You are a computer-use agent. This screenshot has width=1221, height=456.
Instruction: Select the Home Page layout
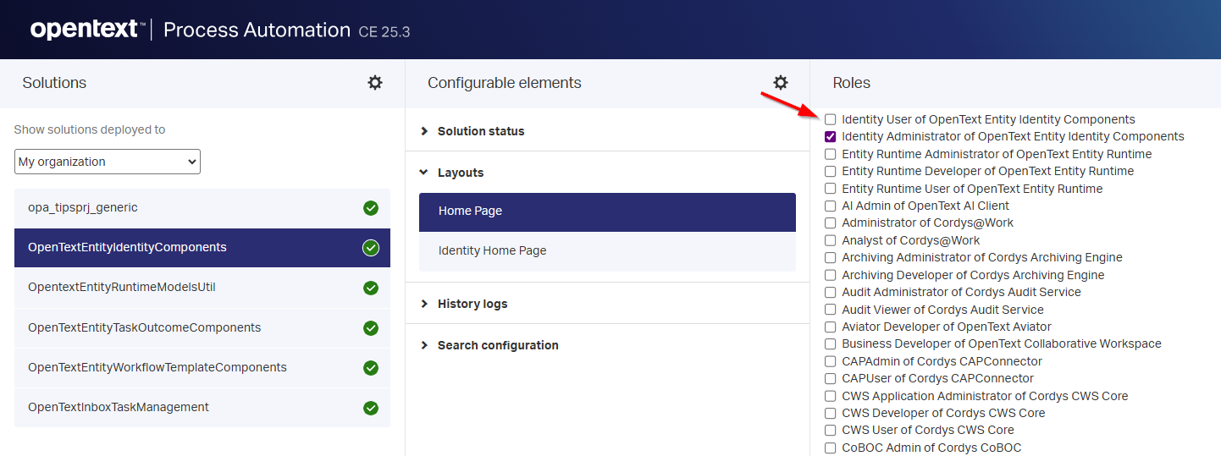[607, 212]
